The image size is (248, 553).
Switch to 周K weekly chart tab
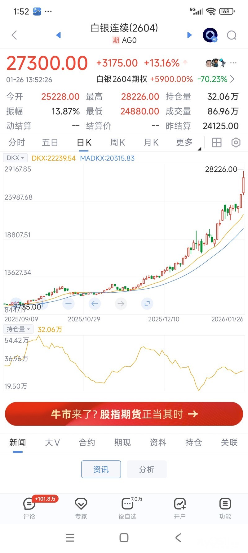tap(117, 143)
